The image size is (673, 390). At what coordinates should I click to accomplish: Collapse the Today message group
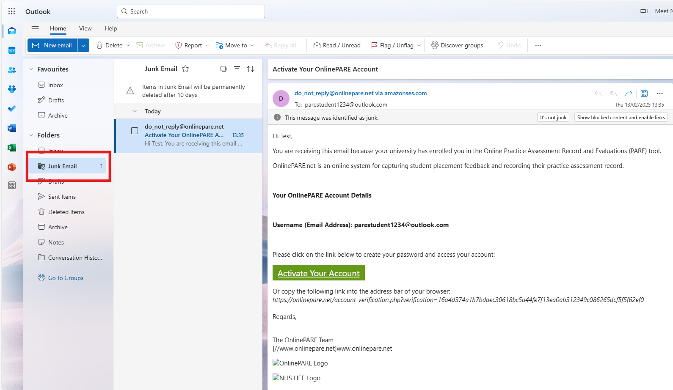[x=135, y=111]
